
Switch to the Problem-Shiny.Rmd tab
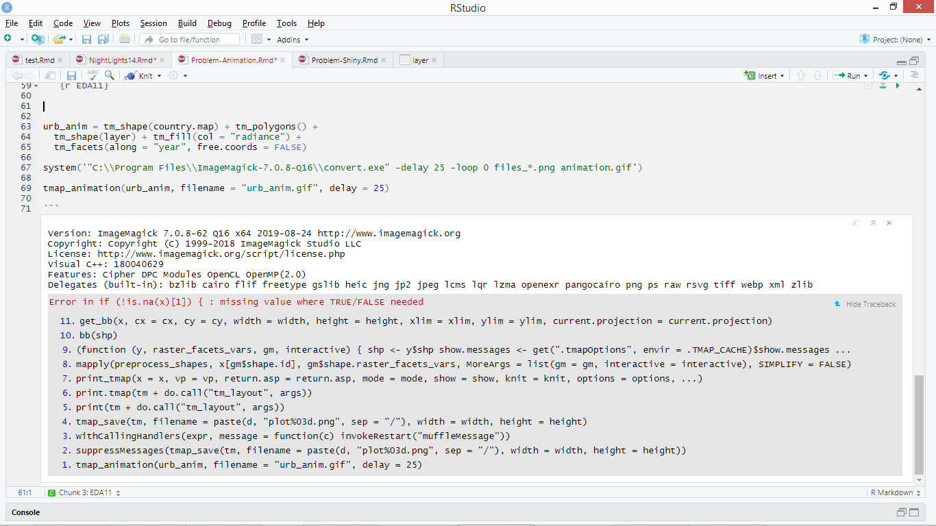click(341, 60)
